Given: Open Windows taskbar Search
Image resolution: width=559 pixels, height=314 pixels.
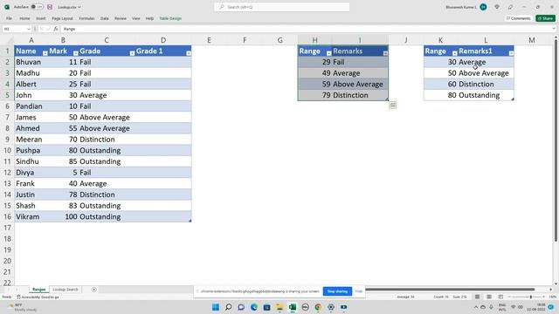Looking at the screenshot, I should point(228,307).
